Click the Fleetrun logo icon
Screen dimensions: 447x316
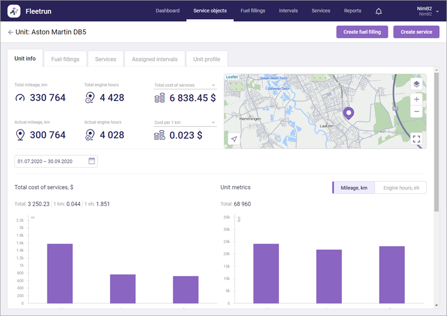tap(14, 11)
